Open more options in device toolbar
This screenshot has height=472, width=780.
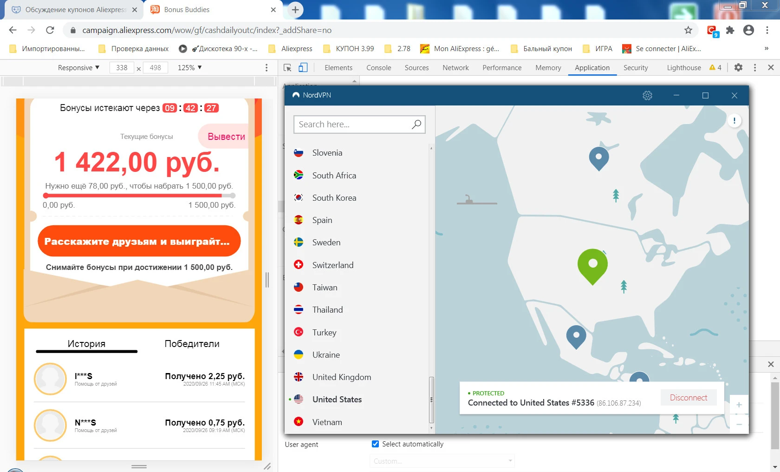tap(266, 68)
